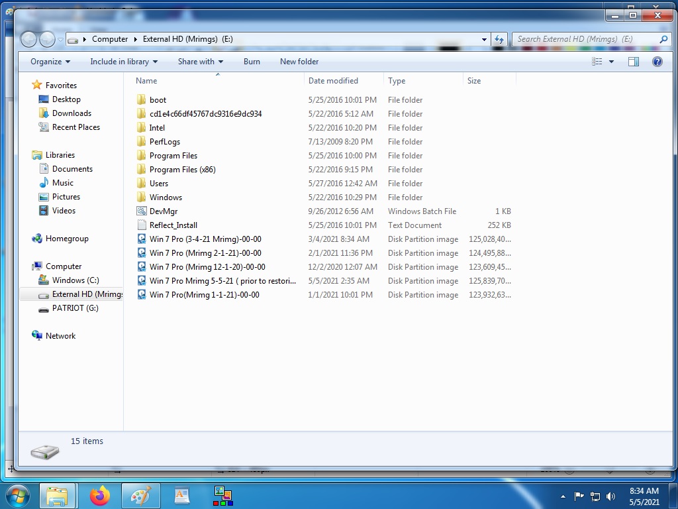The image size is (678, 509).
Task: Select the boot folder icon
Action: click(x=141, y=100)
